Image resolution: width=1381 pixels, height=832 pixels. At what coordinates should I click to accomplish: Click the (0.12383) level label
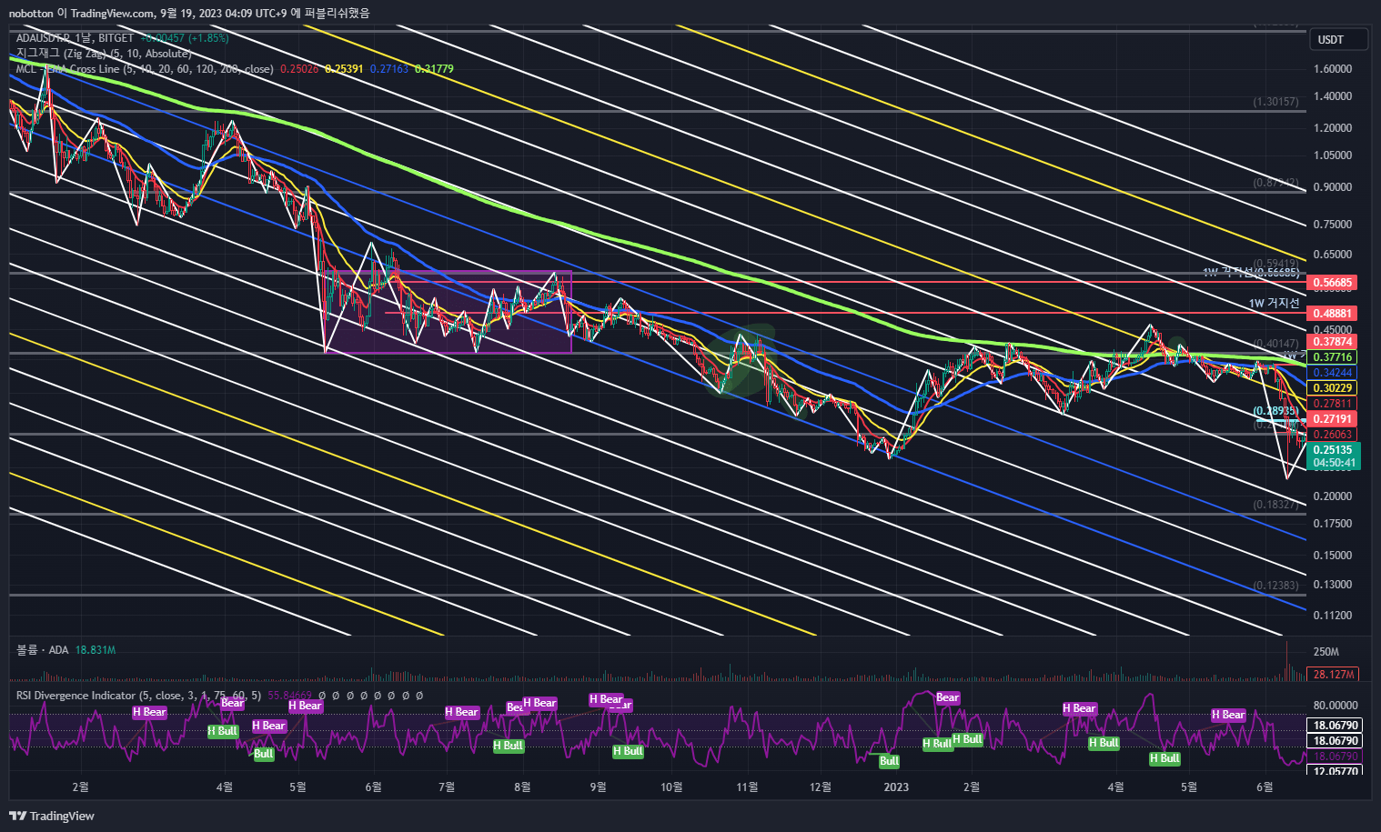pos(1275,586)
